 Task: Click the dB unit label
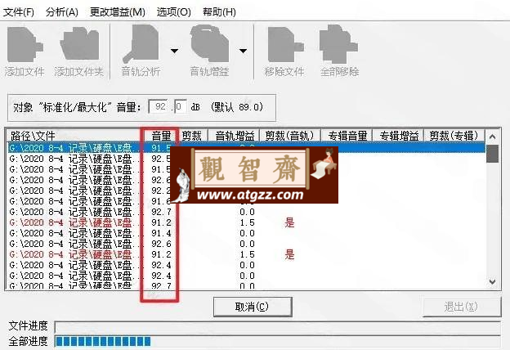click(195, 107)
